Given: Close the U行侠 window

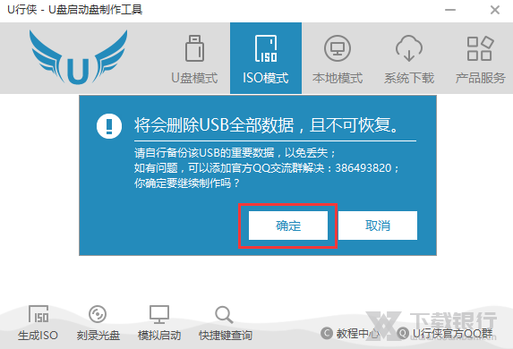Looking at the screenshot, I should click(x=495, y=10).
